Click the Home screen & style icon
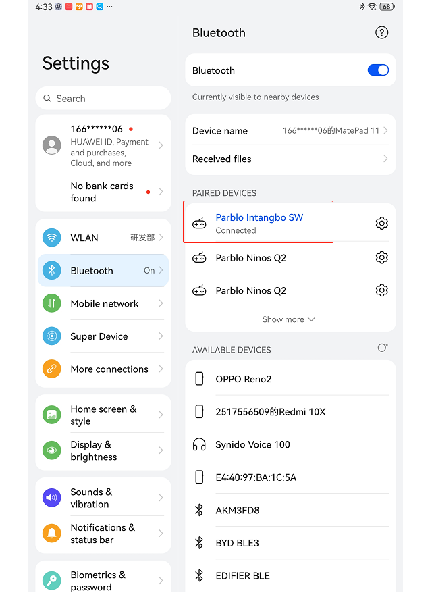This screenshot has width=432, height=595. [x=52, y=415]
